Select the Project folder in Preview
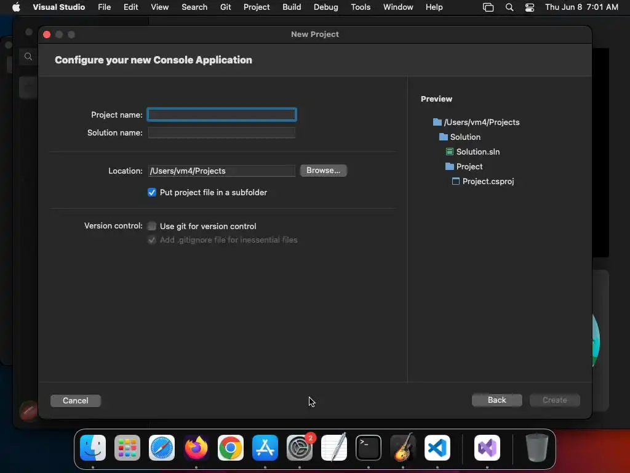Image resolution: width=630 pixels, height=473 pixels. (464, 166)
